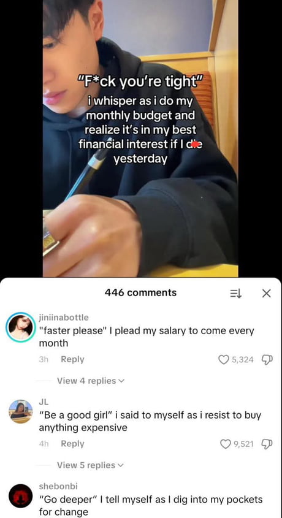The height and width of the screenshot is (518, 282).
Task: Select the 446 comments header
Action: pos(140,292)
